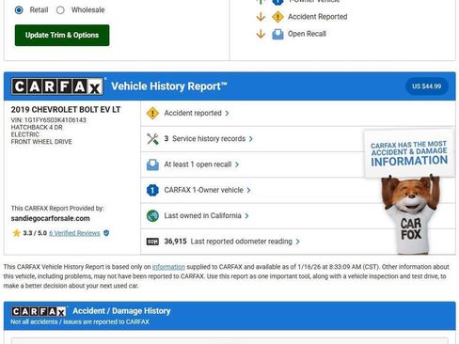Click odometer icon beside 36,915

[152, 242]
